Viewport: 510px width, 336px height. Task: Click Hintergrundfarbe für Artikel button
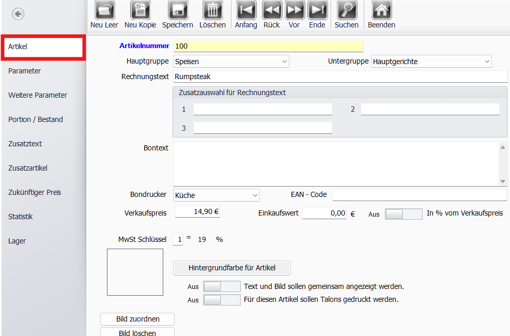tap(232, 268)
